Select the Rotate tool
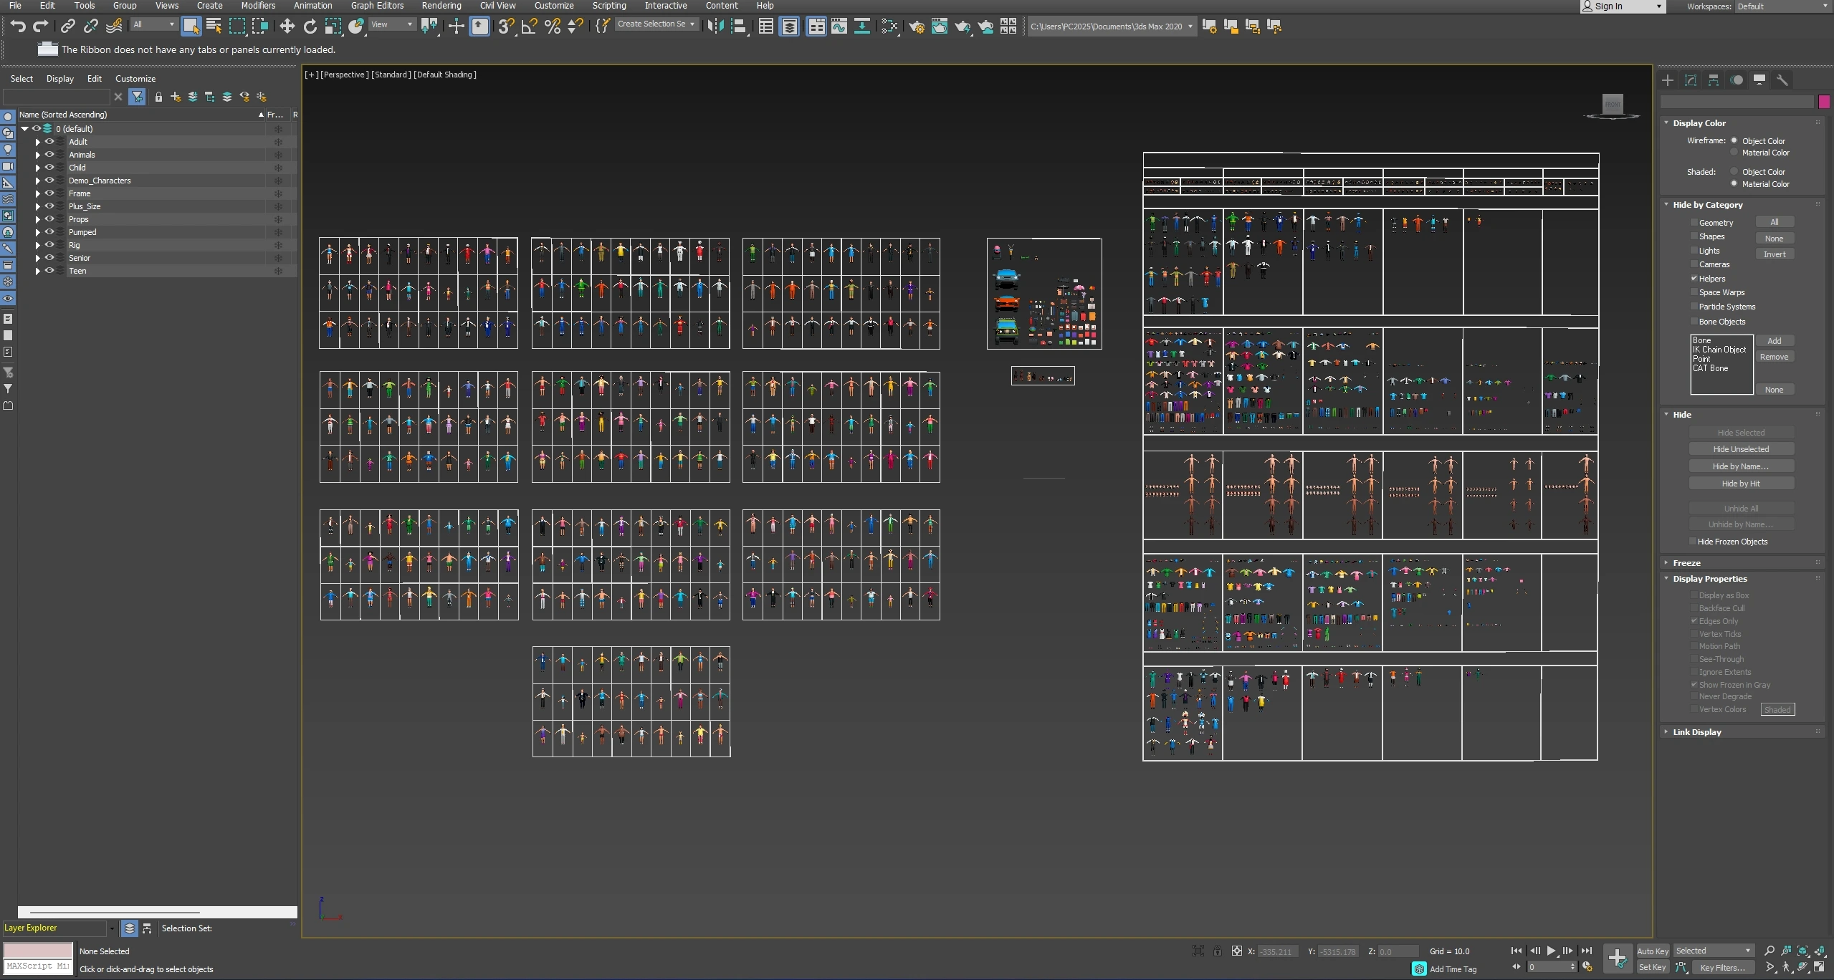This screenshot has width=1834, height=980. point(310,27)
